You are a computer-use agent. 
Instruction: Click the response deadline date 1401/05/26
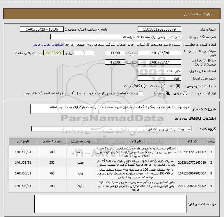pos(159,53)
